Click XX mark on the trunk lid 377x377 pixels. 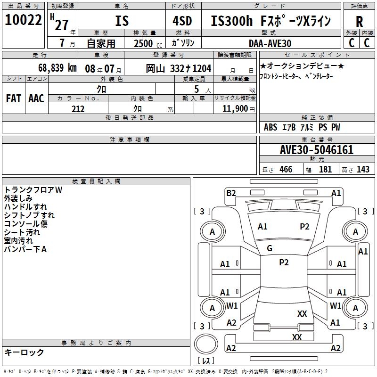click(x=302, y=313)
